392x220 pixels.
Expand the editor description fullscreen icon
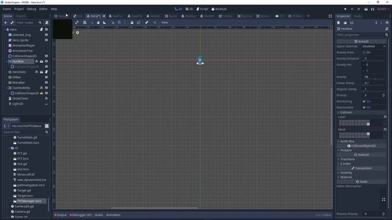point(384,199)
